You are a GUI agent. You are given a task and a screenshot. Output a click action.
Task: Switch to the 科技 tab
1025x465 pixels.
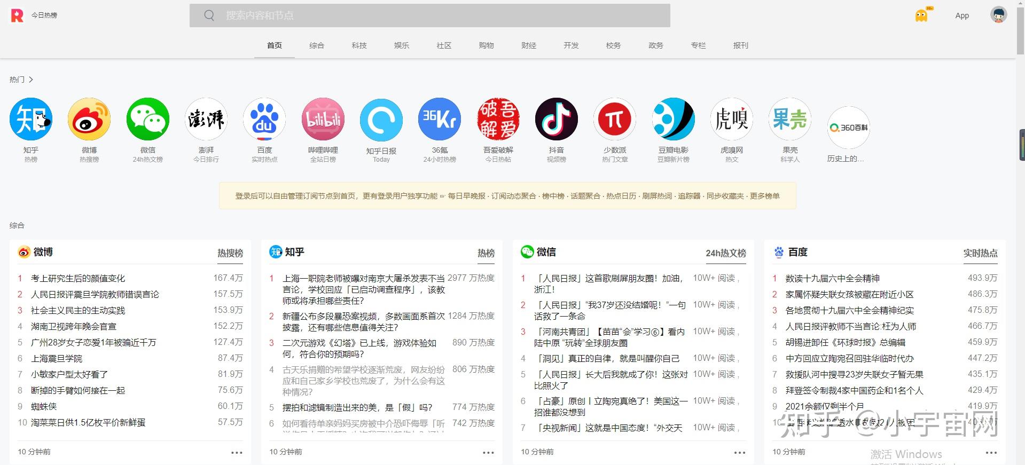click(359, 45)
